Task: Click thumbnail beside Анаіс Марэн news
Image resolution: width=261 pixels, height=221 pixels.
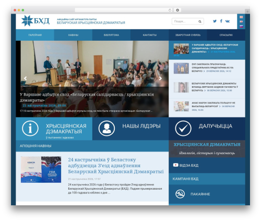Action: tap(181, 106)
